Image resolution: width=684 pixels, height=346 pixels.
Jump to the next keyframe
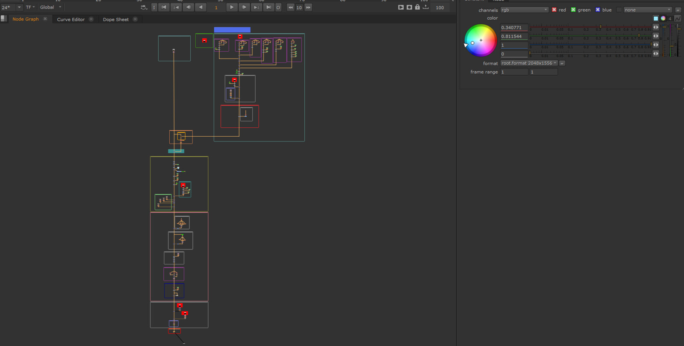tap(256, 7)
